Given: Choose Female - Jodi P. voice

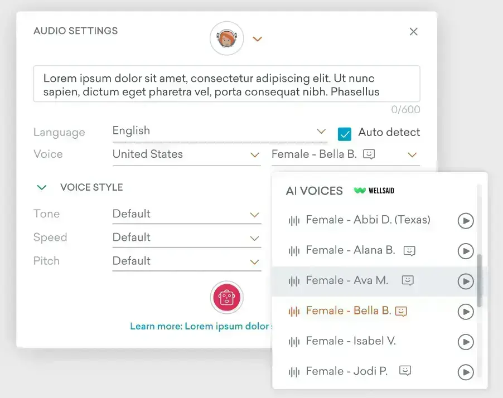Looking at the screenshot, I should pos(347,371).
